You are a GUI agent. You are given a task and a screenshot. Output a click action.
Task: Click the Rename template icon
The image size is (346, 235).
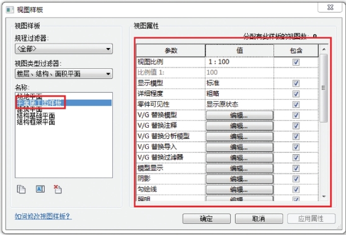pos(40,189)
